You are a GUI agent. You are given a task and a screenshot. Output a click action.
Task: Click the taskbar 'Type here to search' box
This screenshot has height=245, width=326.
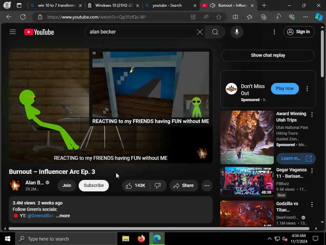click(66, 239)
